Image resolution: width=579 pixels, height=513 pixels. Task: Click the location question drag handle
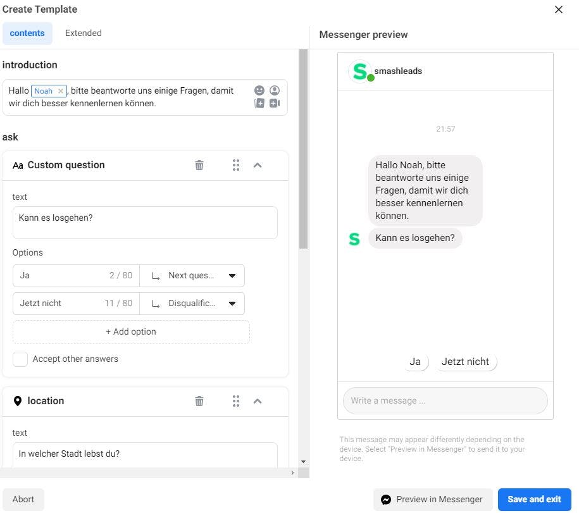click(236, 401)
